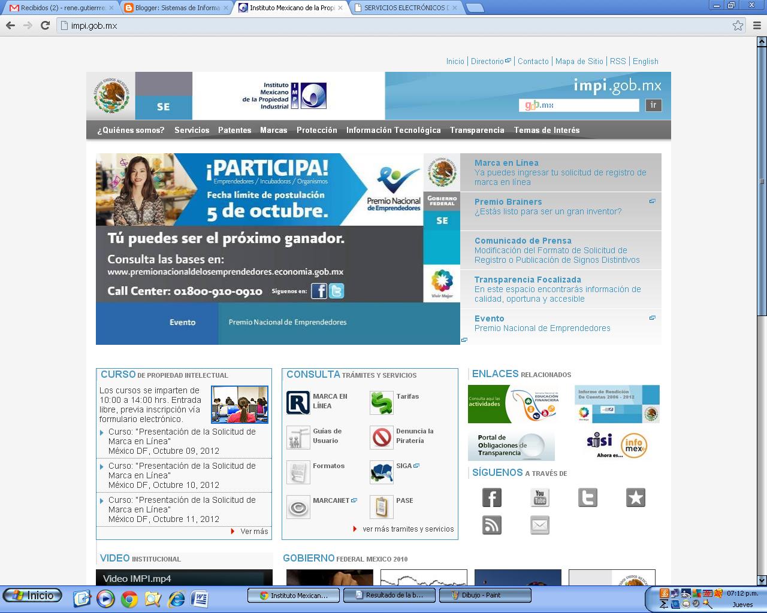
Task: Open Chrome's wrench settings menu
Action: coord(756,25)
